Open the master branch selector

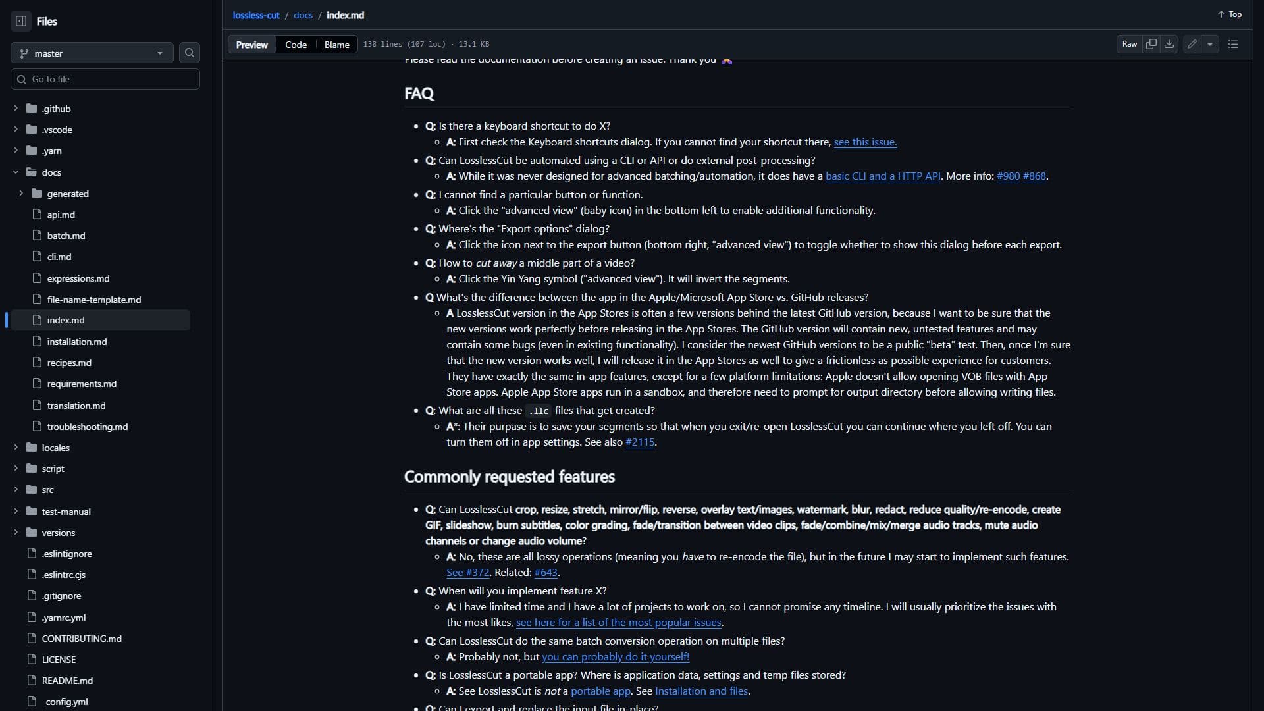tap(92, 53)
